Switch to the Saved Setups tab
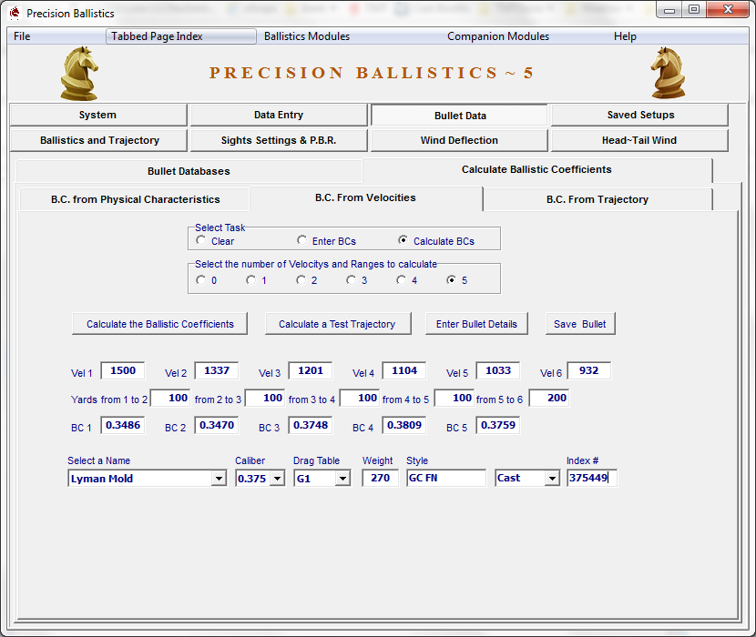 point(639,116)
